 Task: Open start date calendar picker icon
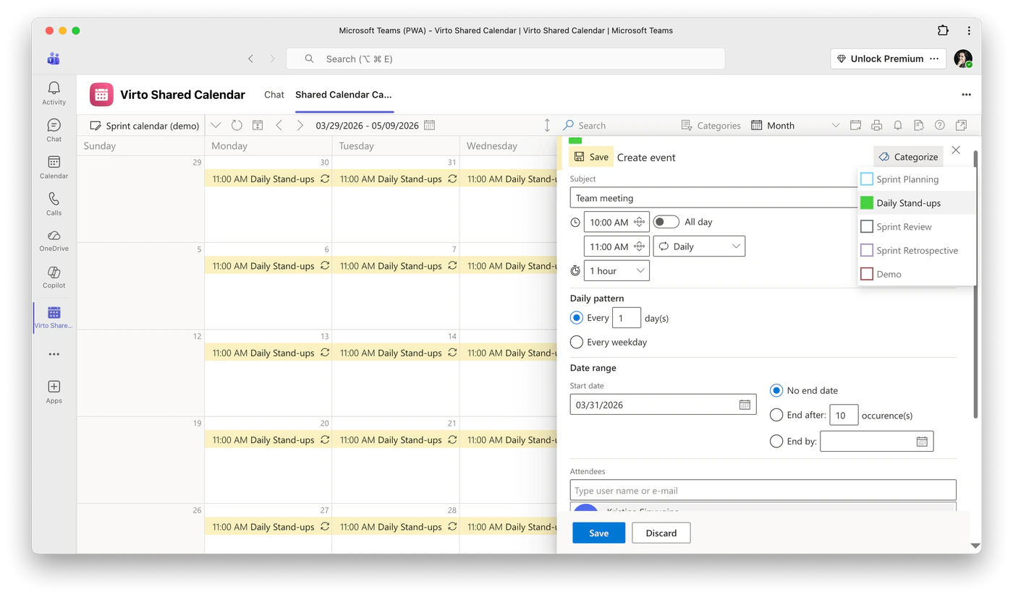click(x=745, y=405)
